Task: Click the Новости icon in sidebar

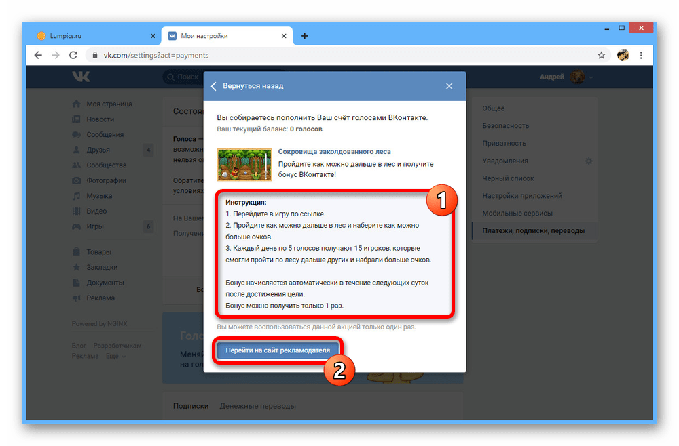Action: [x=76, y=119]
